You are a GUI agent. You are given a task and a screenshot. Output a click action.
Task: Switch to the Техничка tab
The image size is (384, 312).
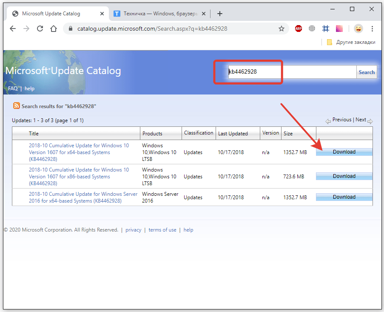(x=159, y=14)
